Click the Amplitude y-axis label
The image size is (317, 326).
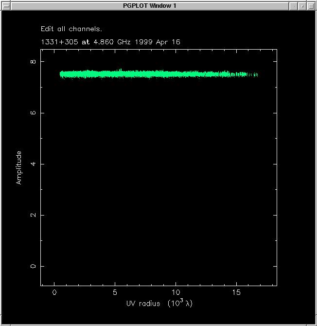[19, 167]
